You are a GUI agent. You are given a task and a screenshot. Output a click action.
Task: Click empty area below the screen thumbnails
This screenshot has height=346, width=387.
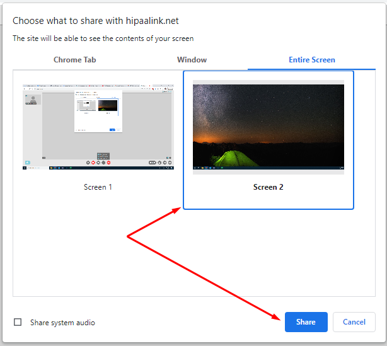pyautogui.click(x=189, y=252)
